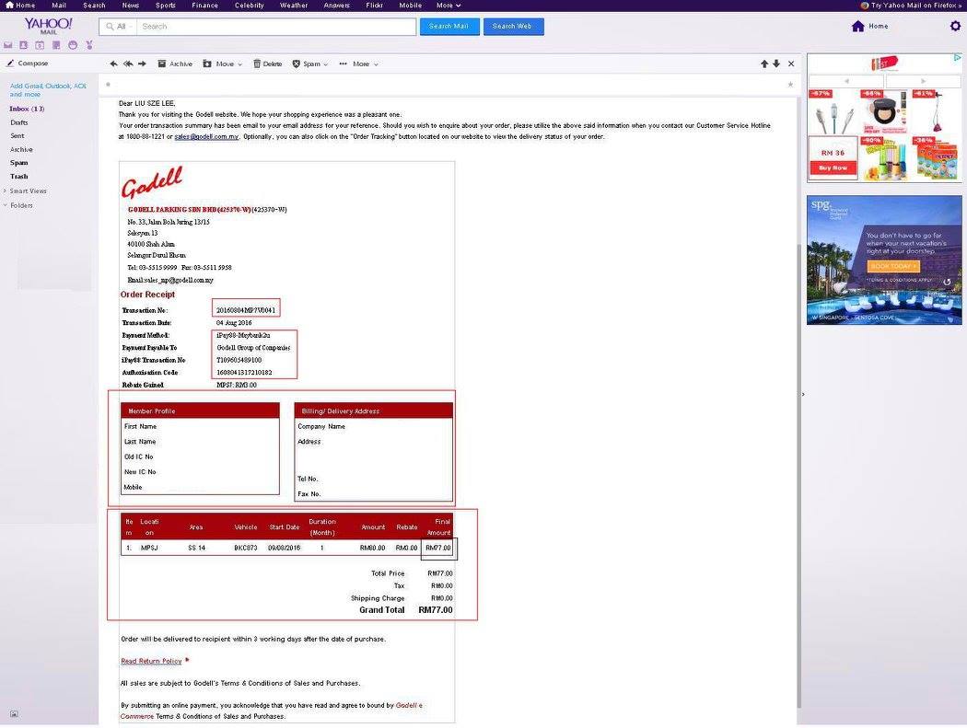Click the Godell logo in receipt

(x=152, y=182)
